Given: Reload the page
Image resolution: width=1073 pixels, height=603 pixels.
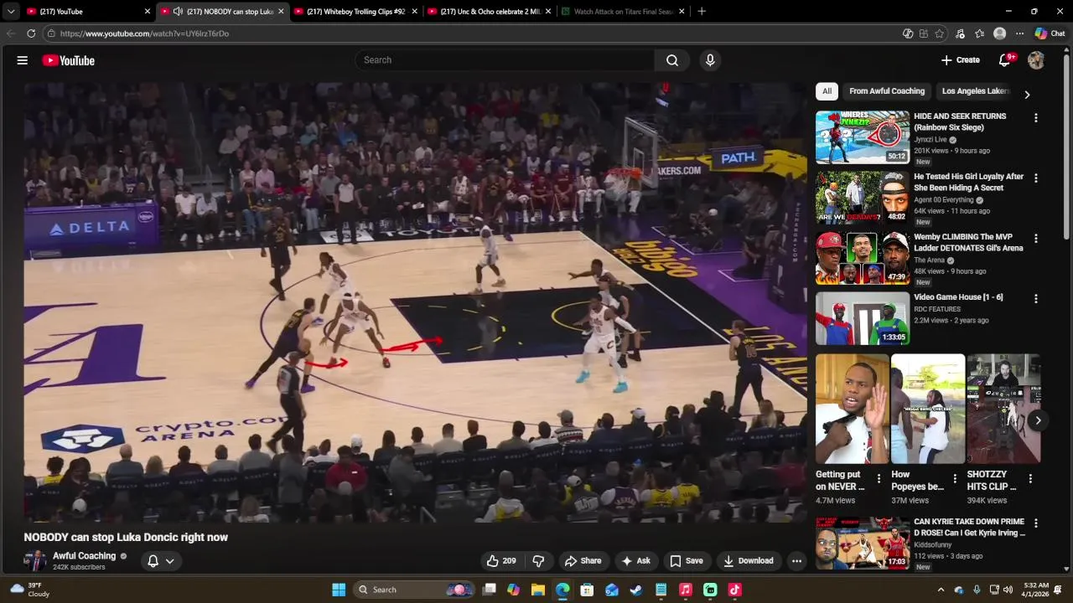Looking at the screenshot, I should click(31, 33).
